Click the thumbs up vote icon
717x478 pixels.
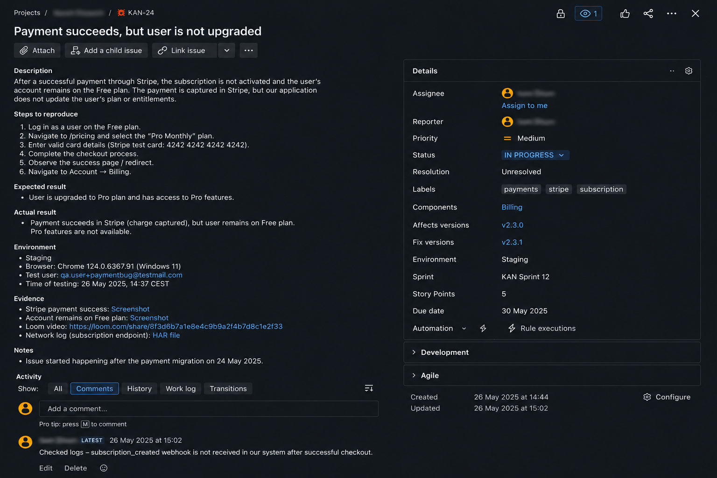[625, 14]
